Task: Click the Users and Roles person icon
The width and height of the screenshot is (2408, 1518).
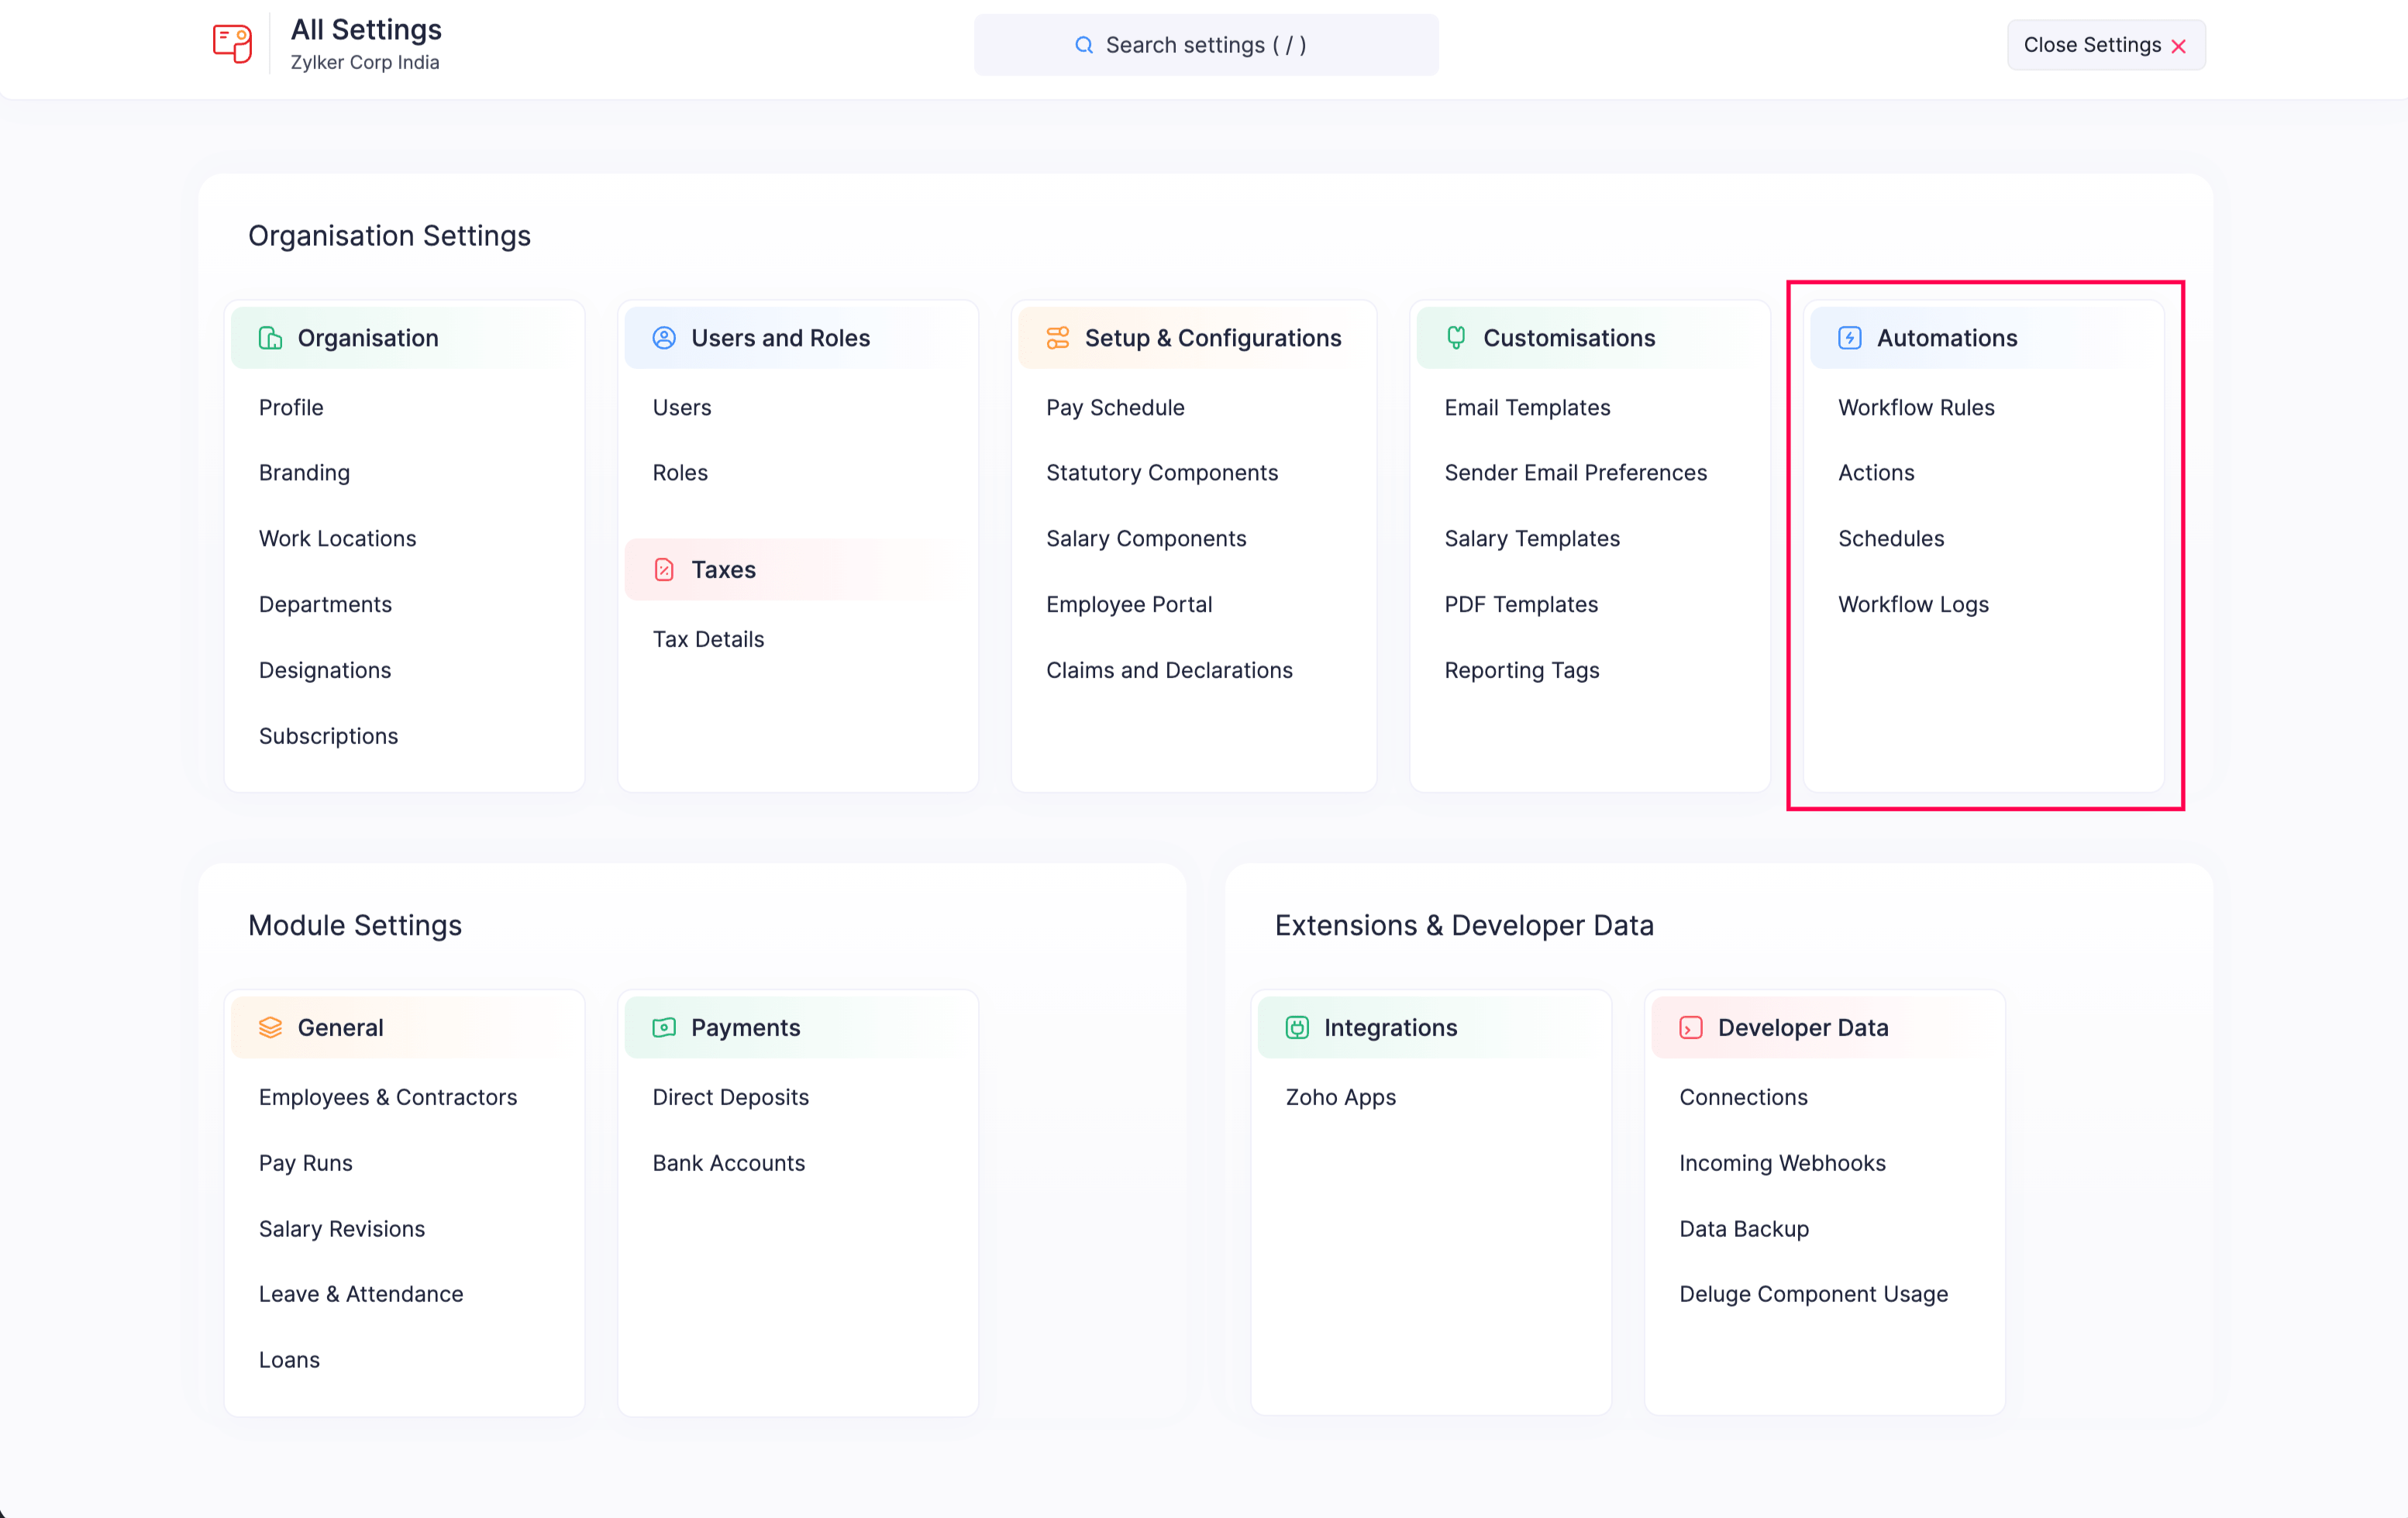Action: [664, 338]
